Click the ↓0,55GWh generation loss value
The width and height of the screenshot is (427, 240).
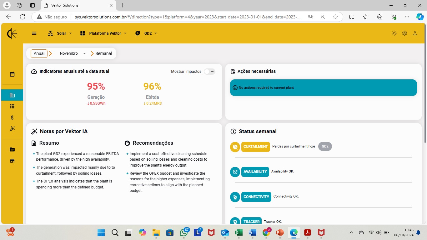pyautogui.click(x=96, y=103)
